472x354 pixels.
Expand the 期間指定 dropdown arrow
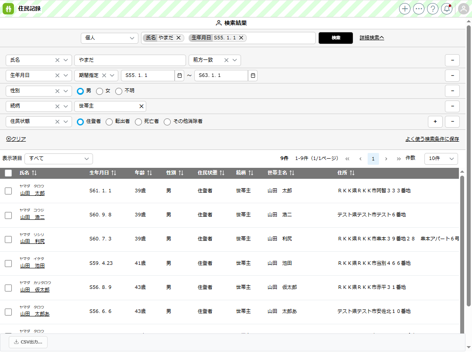click(x=112, y=75)
